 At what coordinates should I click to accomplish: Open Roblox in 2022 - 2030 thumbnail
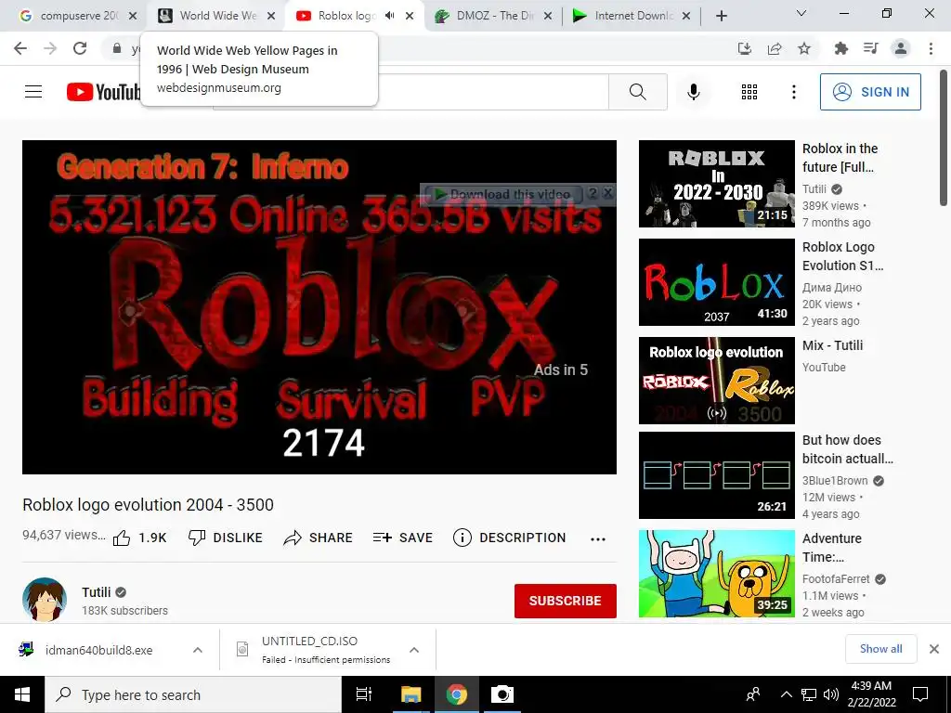pyautogui.click(x=716, y=184)
